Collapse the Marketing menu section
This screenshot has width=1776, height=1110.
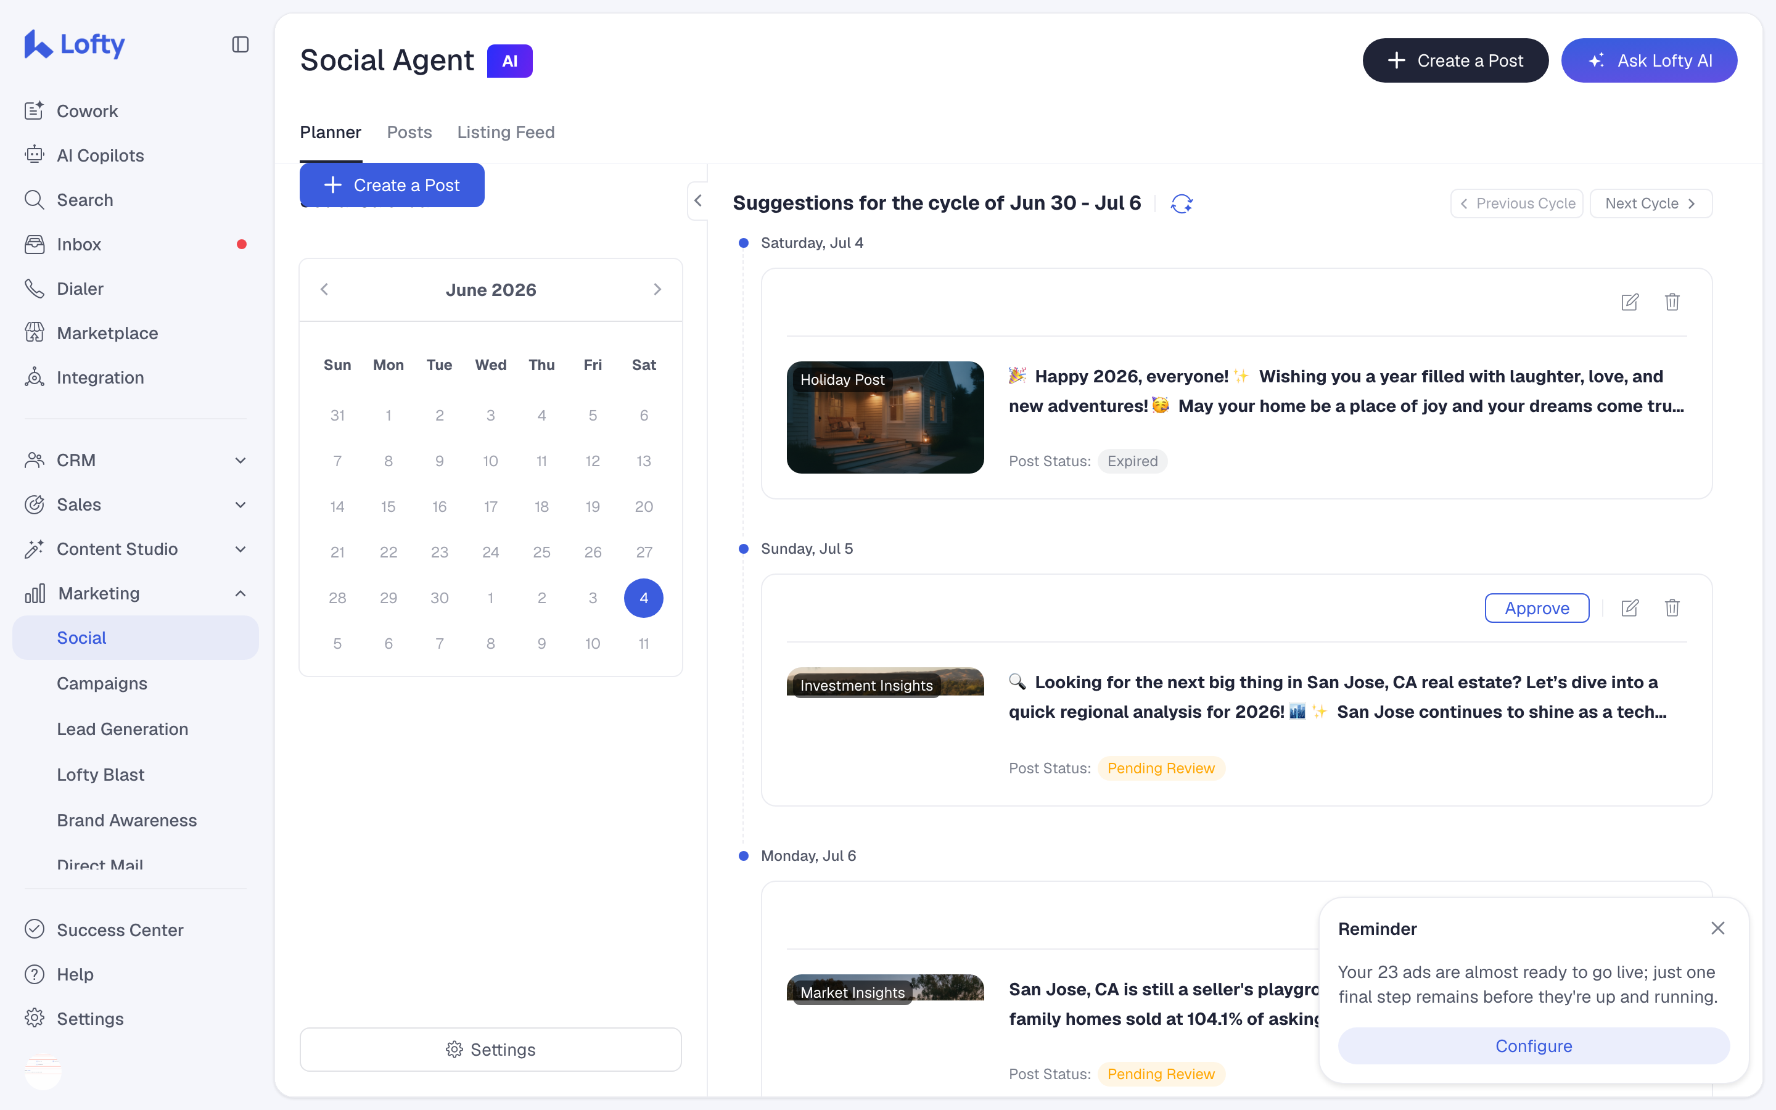click(136, 593)
